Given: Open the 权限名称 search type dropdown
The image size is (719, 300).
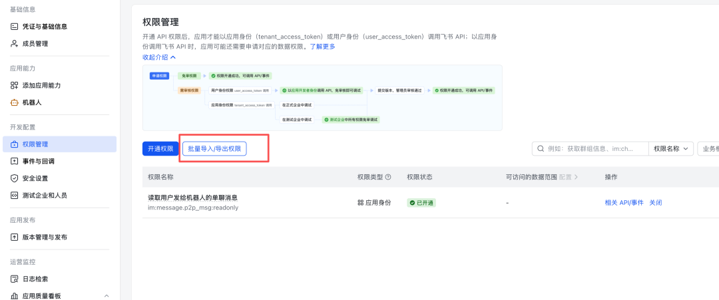Looking at the screenshot, I should coord(672,149).
